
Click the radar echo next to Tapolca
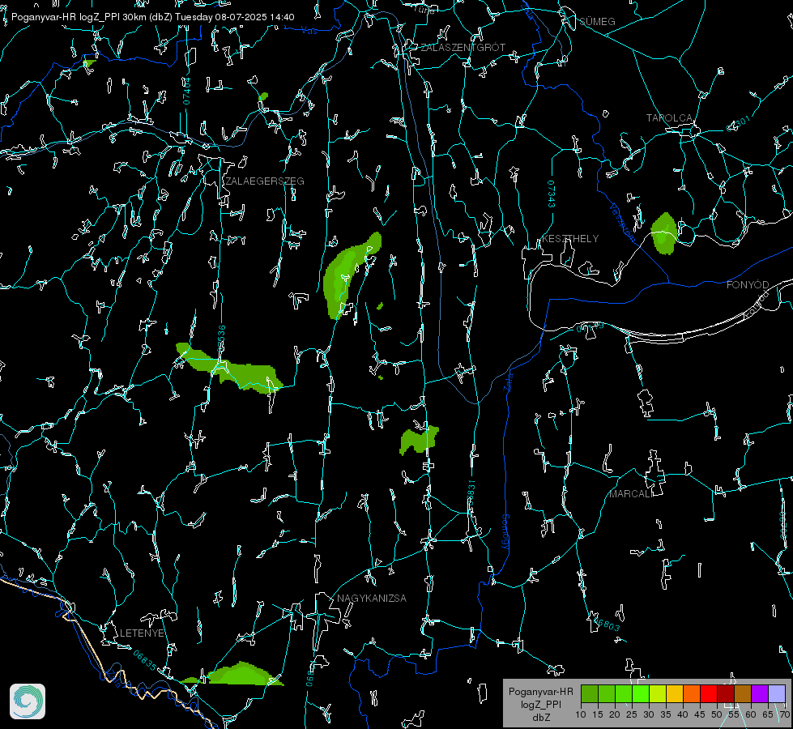coord(663,234)
